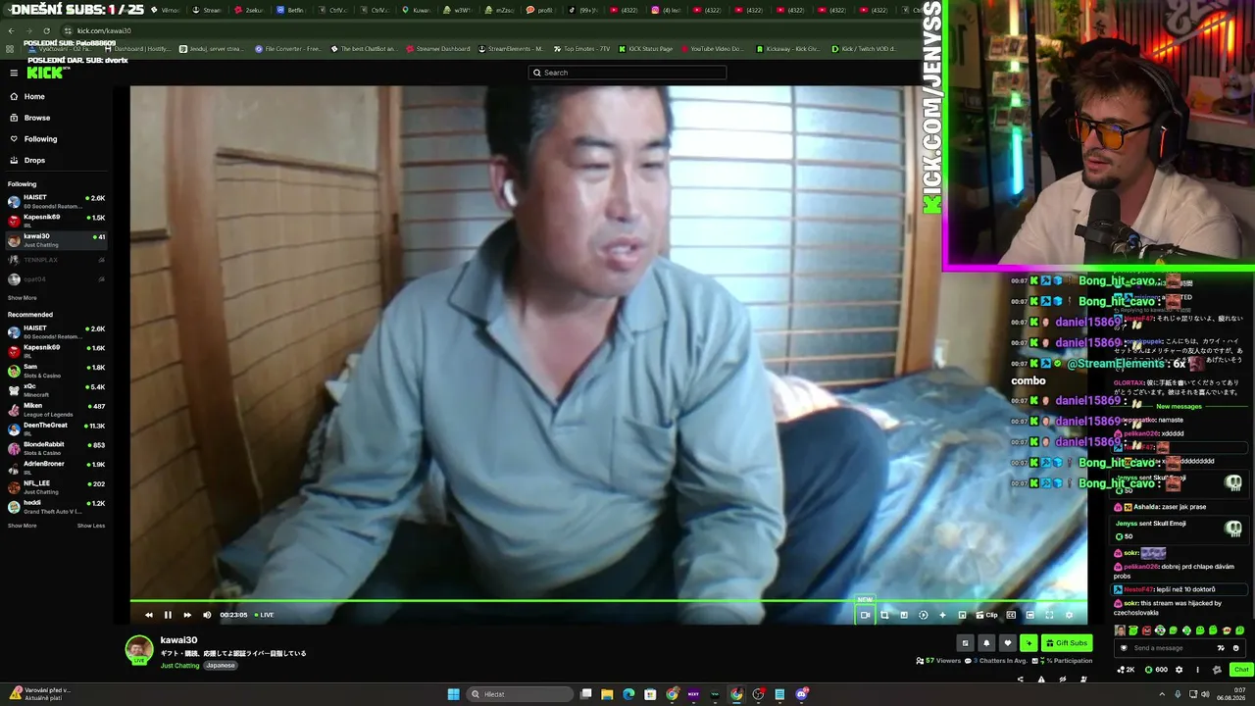Go to Home in the sidebar
The image size is (1255, 706).
(x=27, y=96)
